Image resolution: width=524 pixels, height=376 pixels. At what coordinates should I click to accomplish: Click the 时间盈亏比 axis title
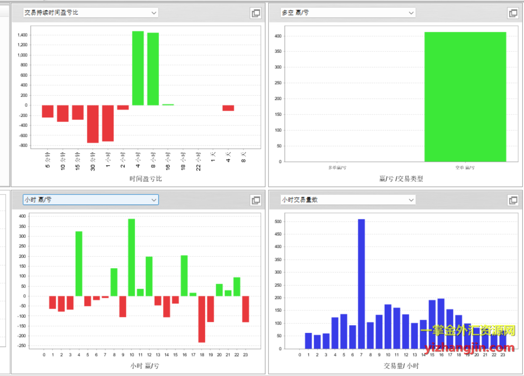pos(146,179)
